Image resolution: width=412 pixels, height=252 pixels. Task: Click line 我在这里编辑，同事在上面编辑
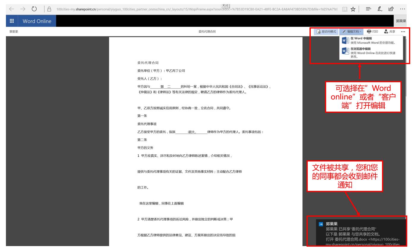[x=162, y=203]
